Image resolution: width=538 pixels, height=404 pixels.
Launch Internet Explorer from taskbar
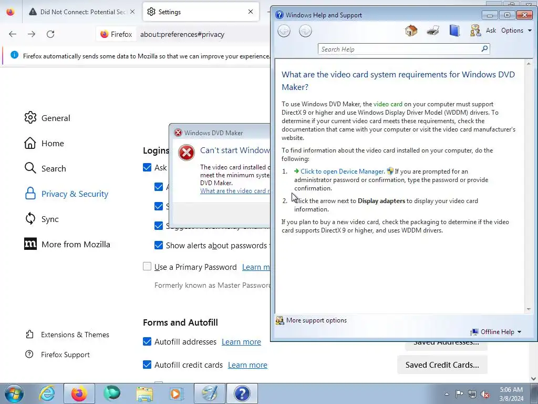47,393
